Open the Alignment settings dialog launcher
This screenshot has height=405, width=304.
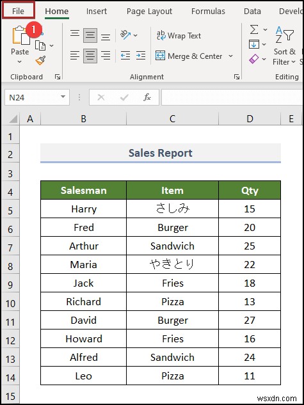tap(237, 77)
